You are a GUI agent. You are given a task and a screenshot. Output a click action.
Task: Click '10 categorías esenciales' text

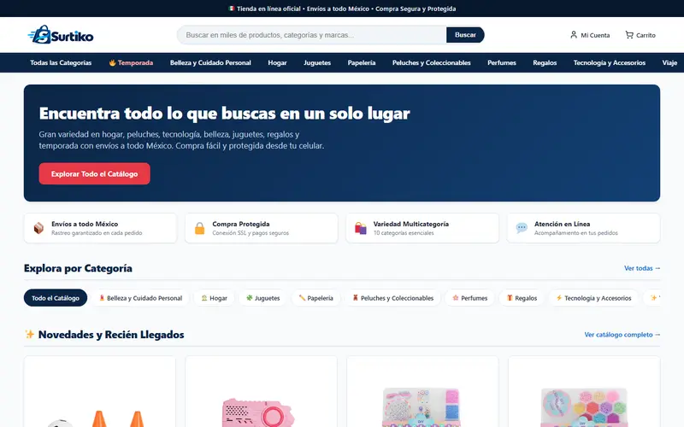pyautogui.click(x=404, y=233)
